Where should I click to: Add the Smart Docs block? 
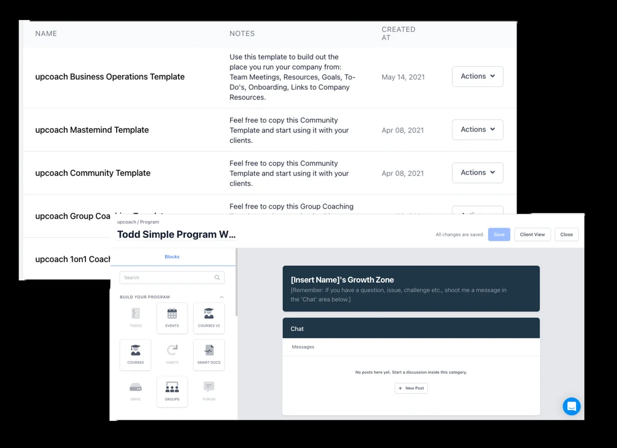tap(209, 354)
